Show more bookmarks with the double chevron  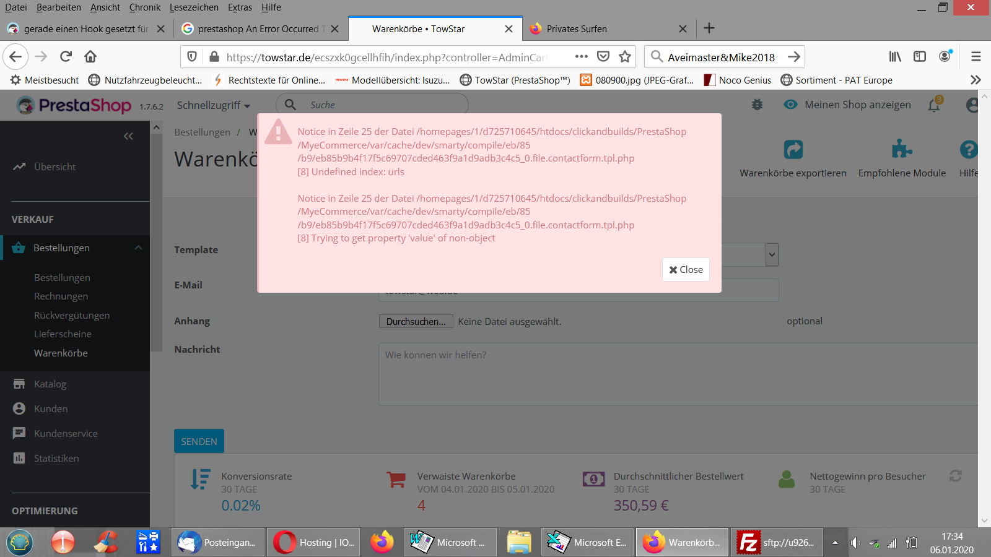(x=976, y=80)
